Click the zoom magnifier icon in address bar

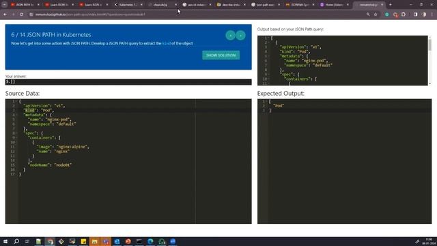pyautogui.click(x=368, y=14)
